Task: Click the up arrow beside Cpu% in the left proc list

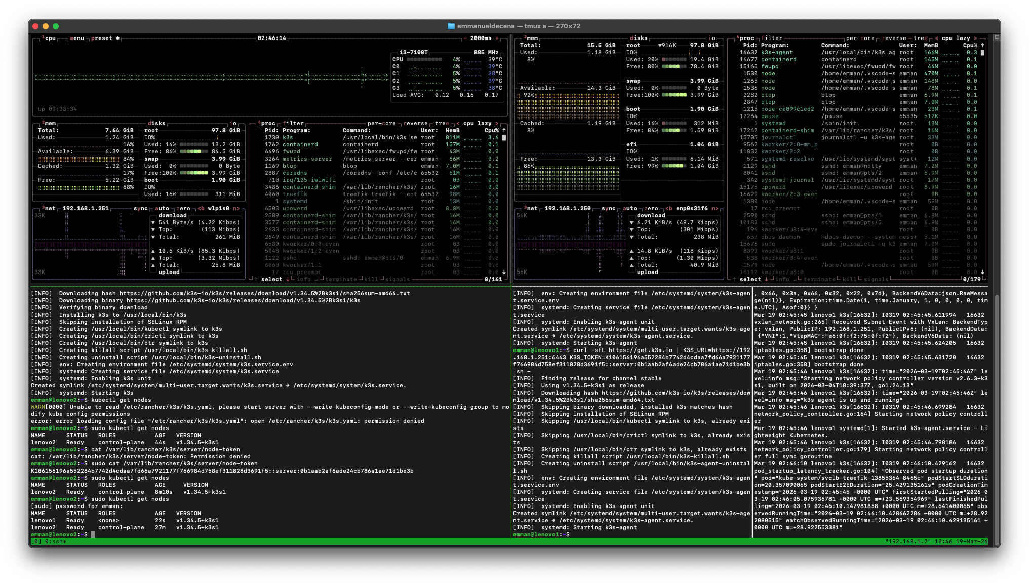Action: point(504,130)
